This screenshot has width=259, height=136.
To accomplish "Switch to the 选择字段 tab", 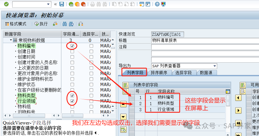I will tap(183, 73).
